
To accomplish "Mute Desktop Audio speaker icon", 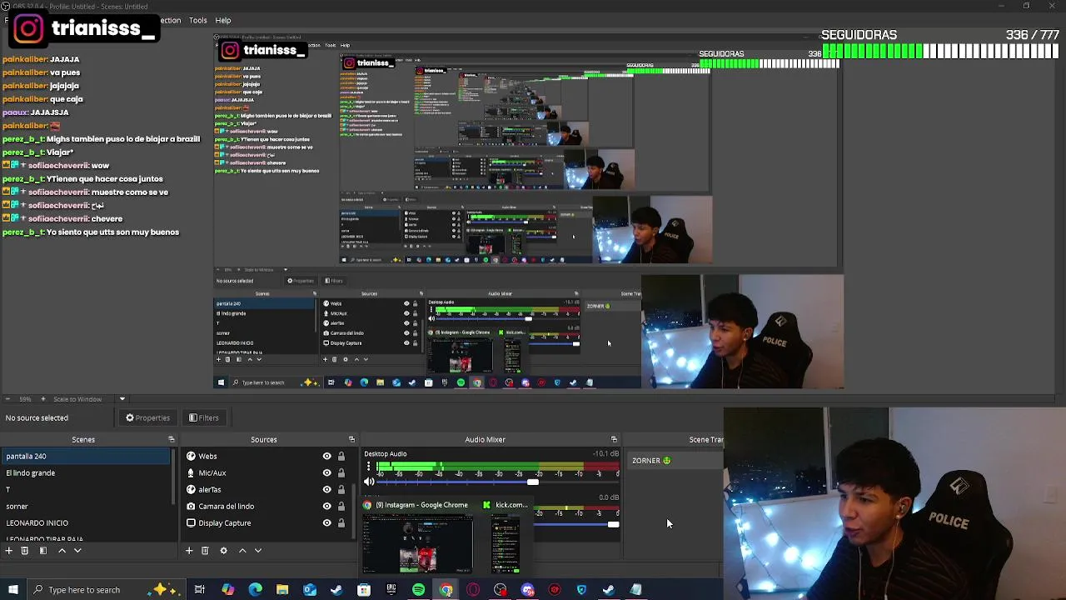I will tap(369, 482).
